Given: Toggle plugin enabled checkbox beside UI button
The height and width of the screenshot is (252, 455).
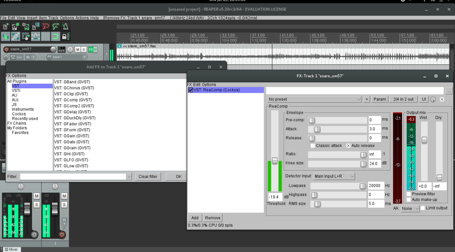Looking at the screenshot, I should point(442,99).
